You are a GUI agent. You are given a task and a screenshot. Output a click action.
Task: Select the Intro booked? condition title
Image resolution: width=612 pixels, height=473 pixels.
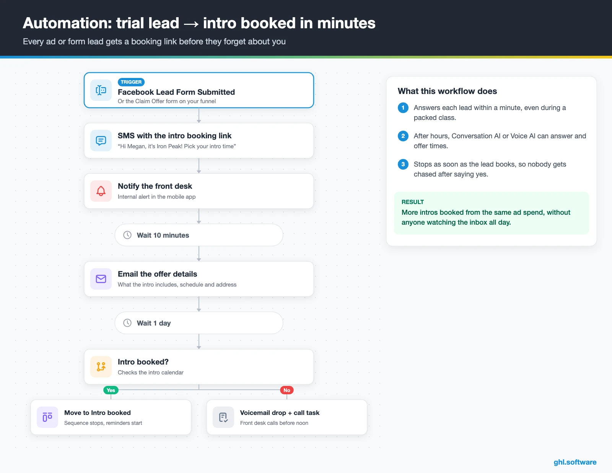click(x=143, y=362)
